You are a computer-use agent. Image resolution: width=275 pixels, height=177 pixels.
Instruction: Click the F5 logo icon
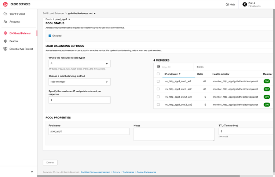(6, 4)
